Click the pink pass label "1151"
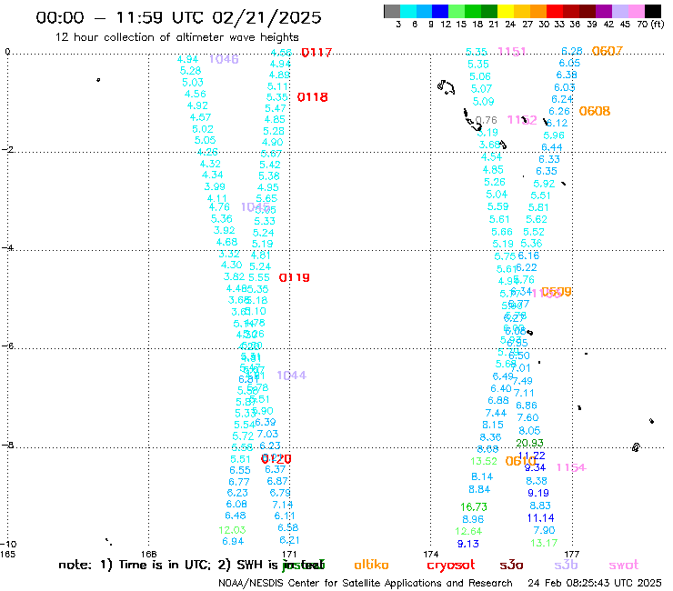The image size is (673, 591). coord(512,52)
